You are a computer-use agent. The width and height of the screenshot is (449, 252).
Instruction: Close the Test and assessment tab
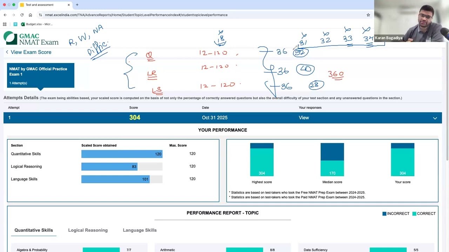[x=69, y=5]
